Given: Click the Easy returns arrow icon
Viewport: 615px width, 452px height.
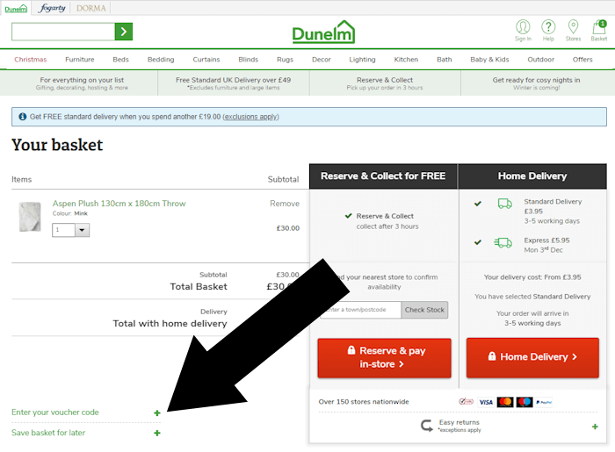Looking at the screenshot, I should click(427, 426).
